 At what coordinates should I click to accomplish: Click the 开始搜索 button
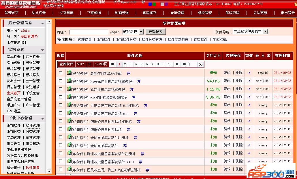(x=155, y=32)
